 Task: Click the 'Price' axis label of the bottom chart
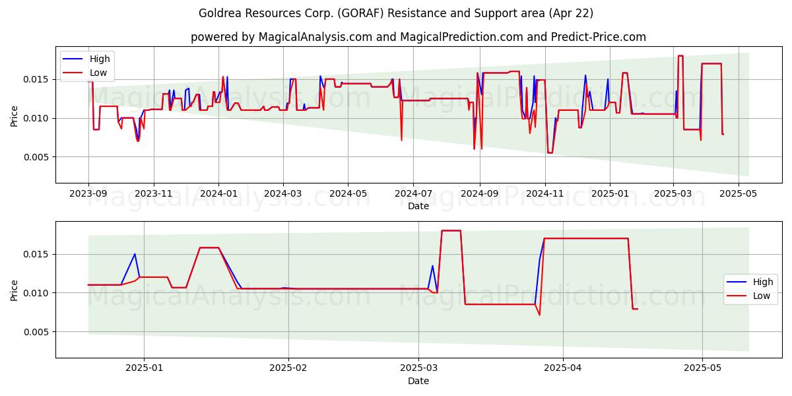tap(15, 290)
